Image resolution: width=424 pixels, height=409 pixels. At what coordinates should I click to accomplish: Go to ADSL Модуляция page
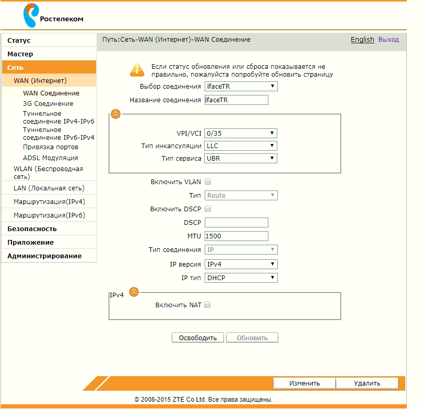click(50, 158)
